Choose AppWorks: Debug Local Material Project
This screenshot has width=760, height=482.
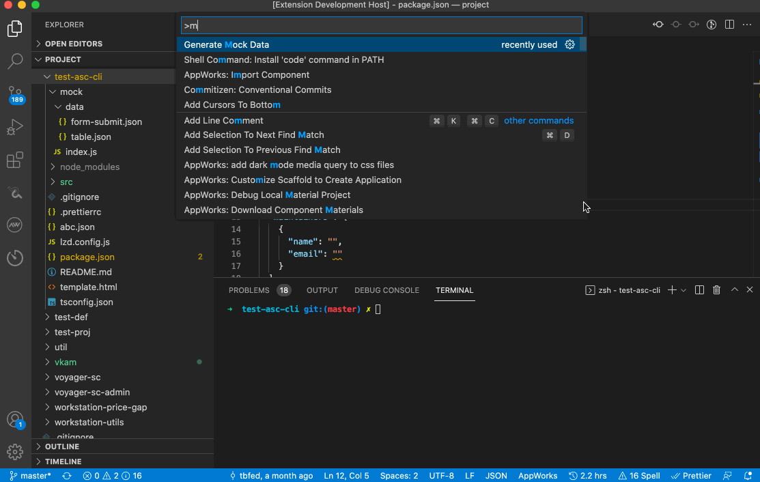pyautogui.click(x=382, y=195)
